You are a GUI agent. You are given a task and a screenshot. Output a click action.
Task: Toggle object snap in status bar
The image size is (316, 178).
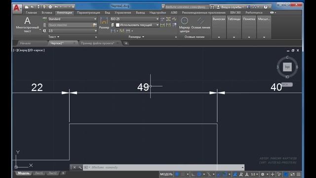click(225, 174)
